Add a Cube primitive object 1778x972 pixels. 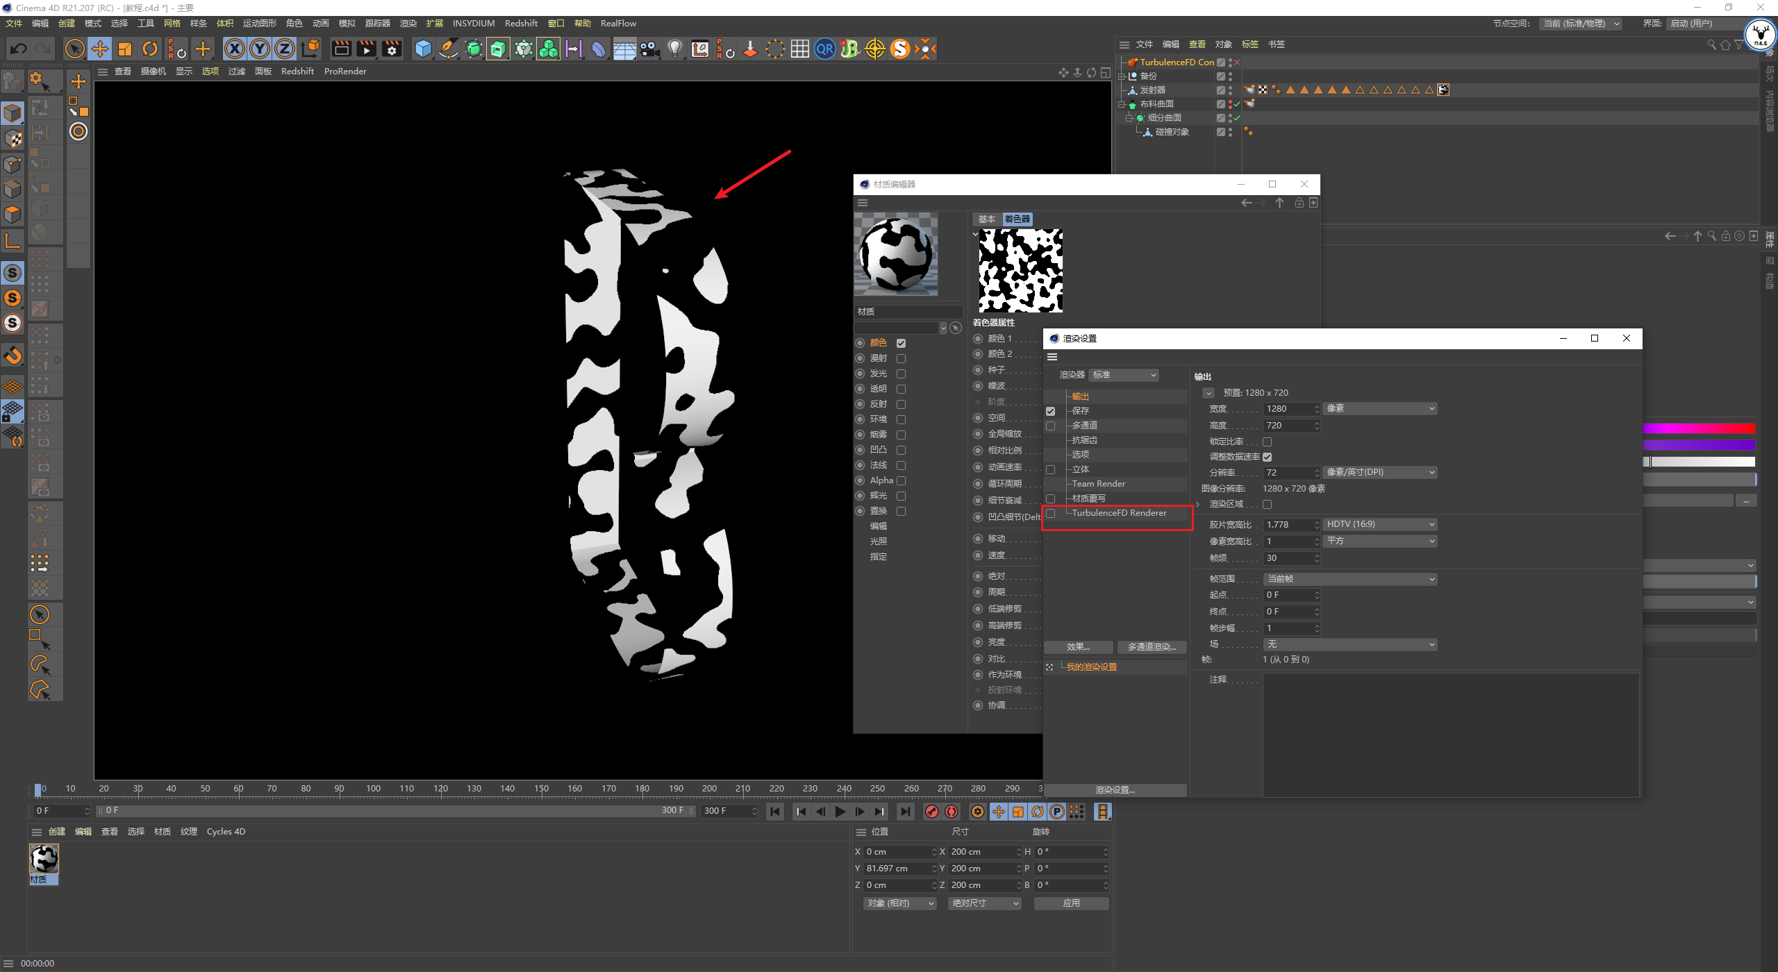[x=423, y=49]
